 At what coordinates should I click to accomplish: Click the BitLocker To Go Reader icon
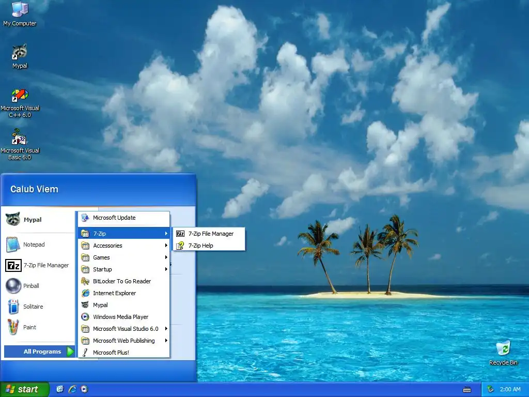coord(85,281)
